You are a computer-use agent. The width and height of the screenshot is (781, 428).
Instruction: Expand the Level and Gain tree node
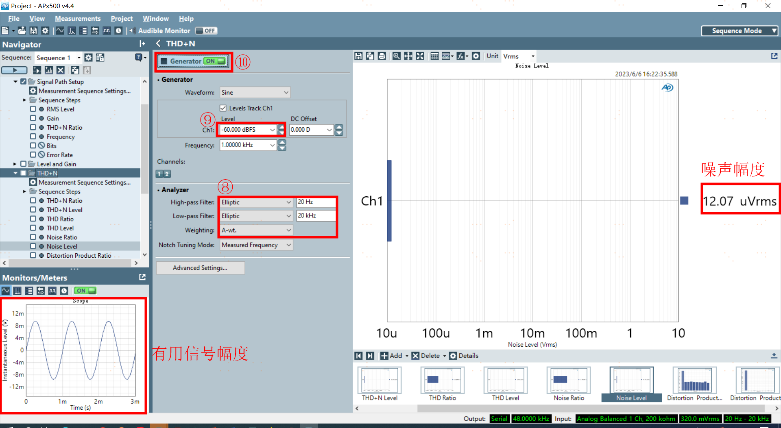(15, 164)
